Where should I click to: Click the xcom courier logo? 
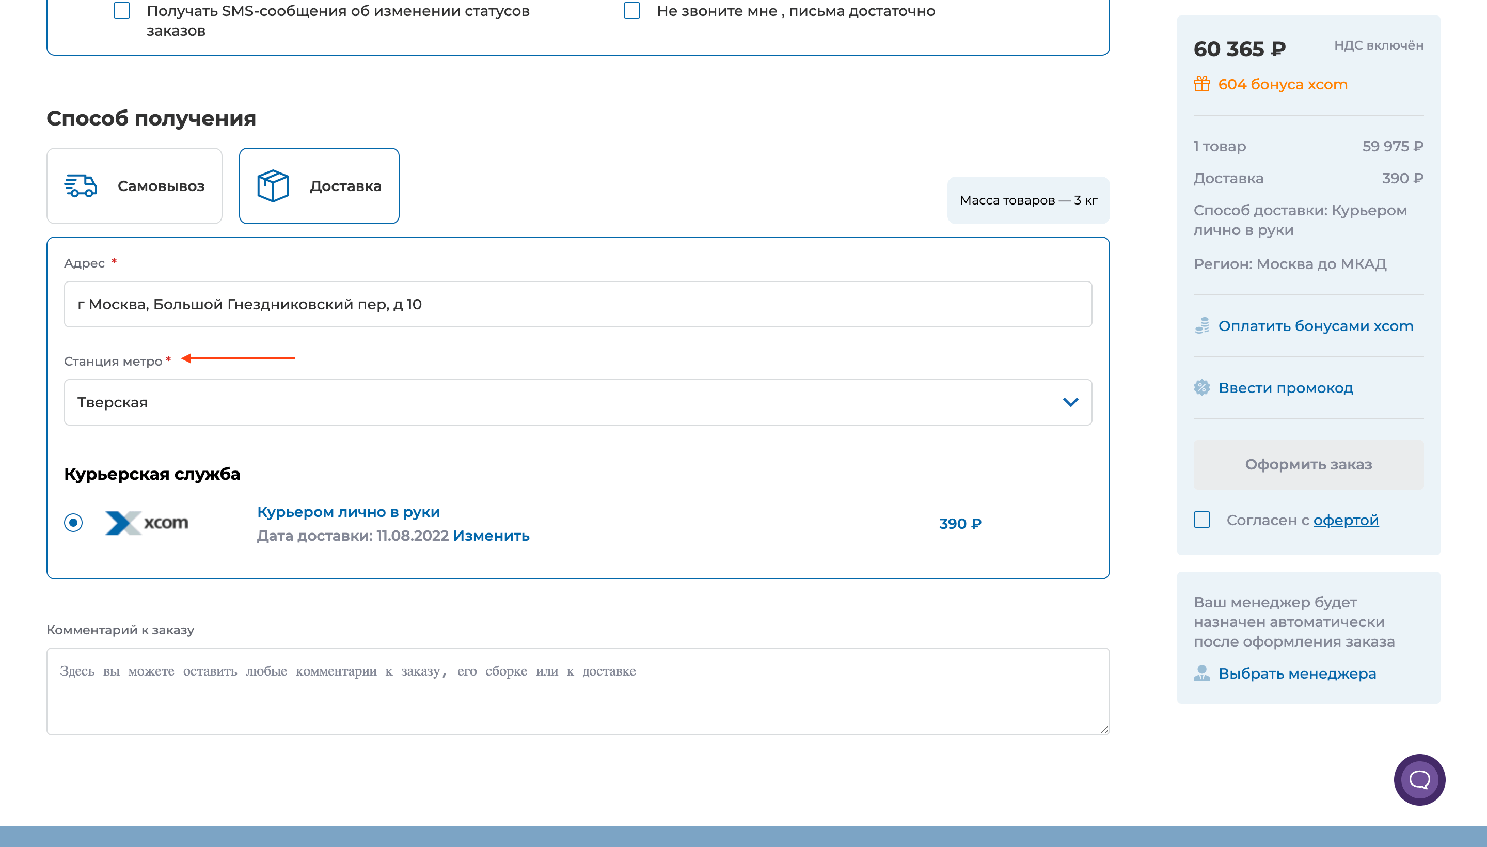pos(147,522)
